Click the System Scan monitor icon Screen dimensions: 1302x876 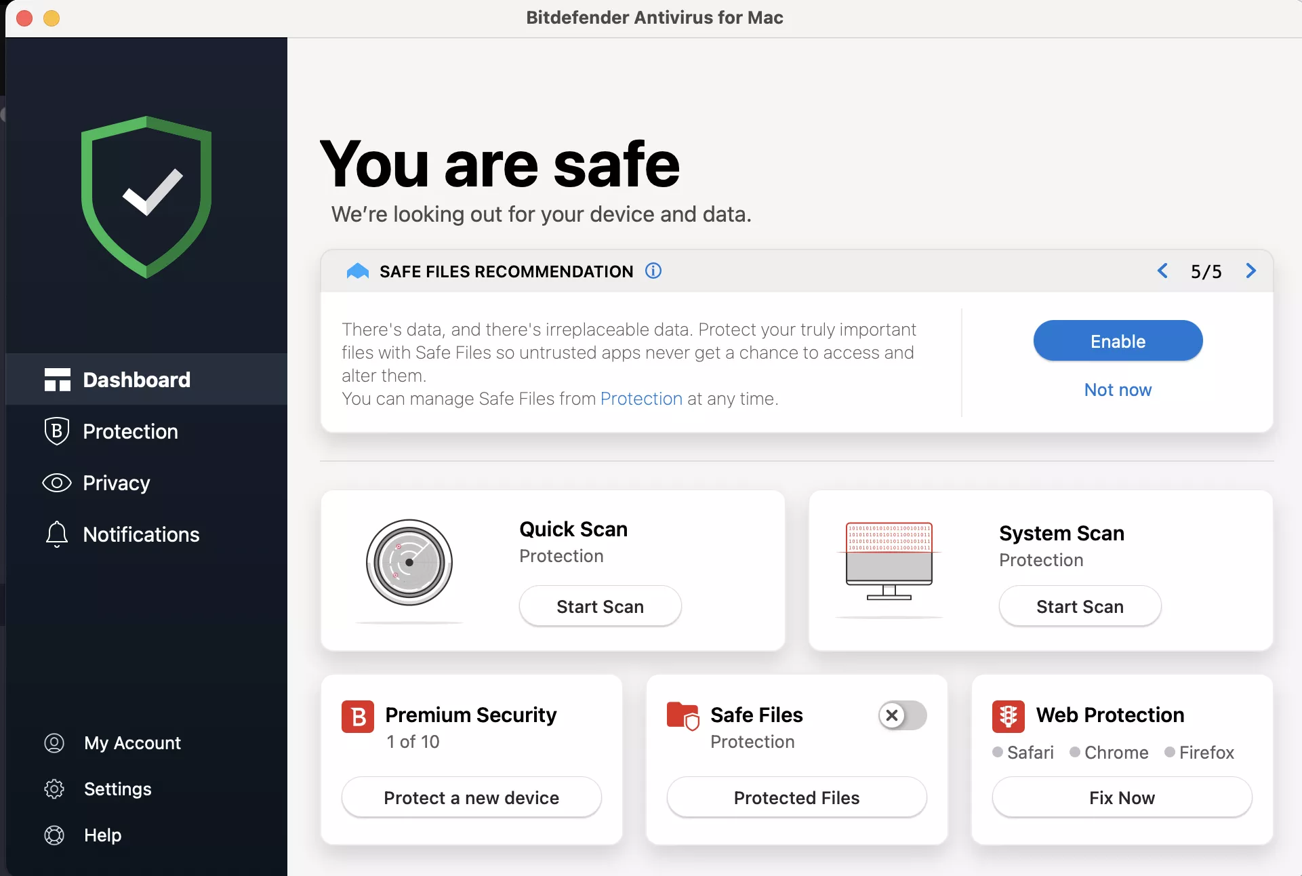[889, 561]
